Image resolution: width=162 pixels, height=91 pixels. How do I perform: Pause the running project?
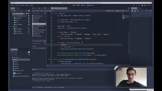coord(136,5)
